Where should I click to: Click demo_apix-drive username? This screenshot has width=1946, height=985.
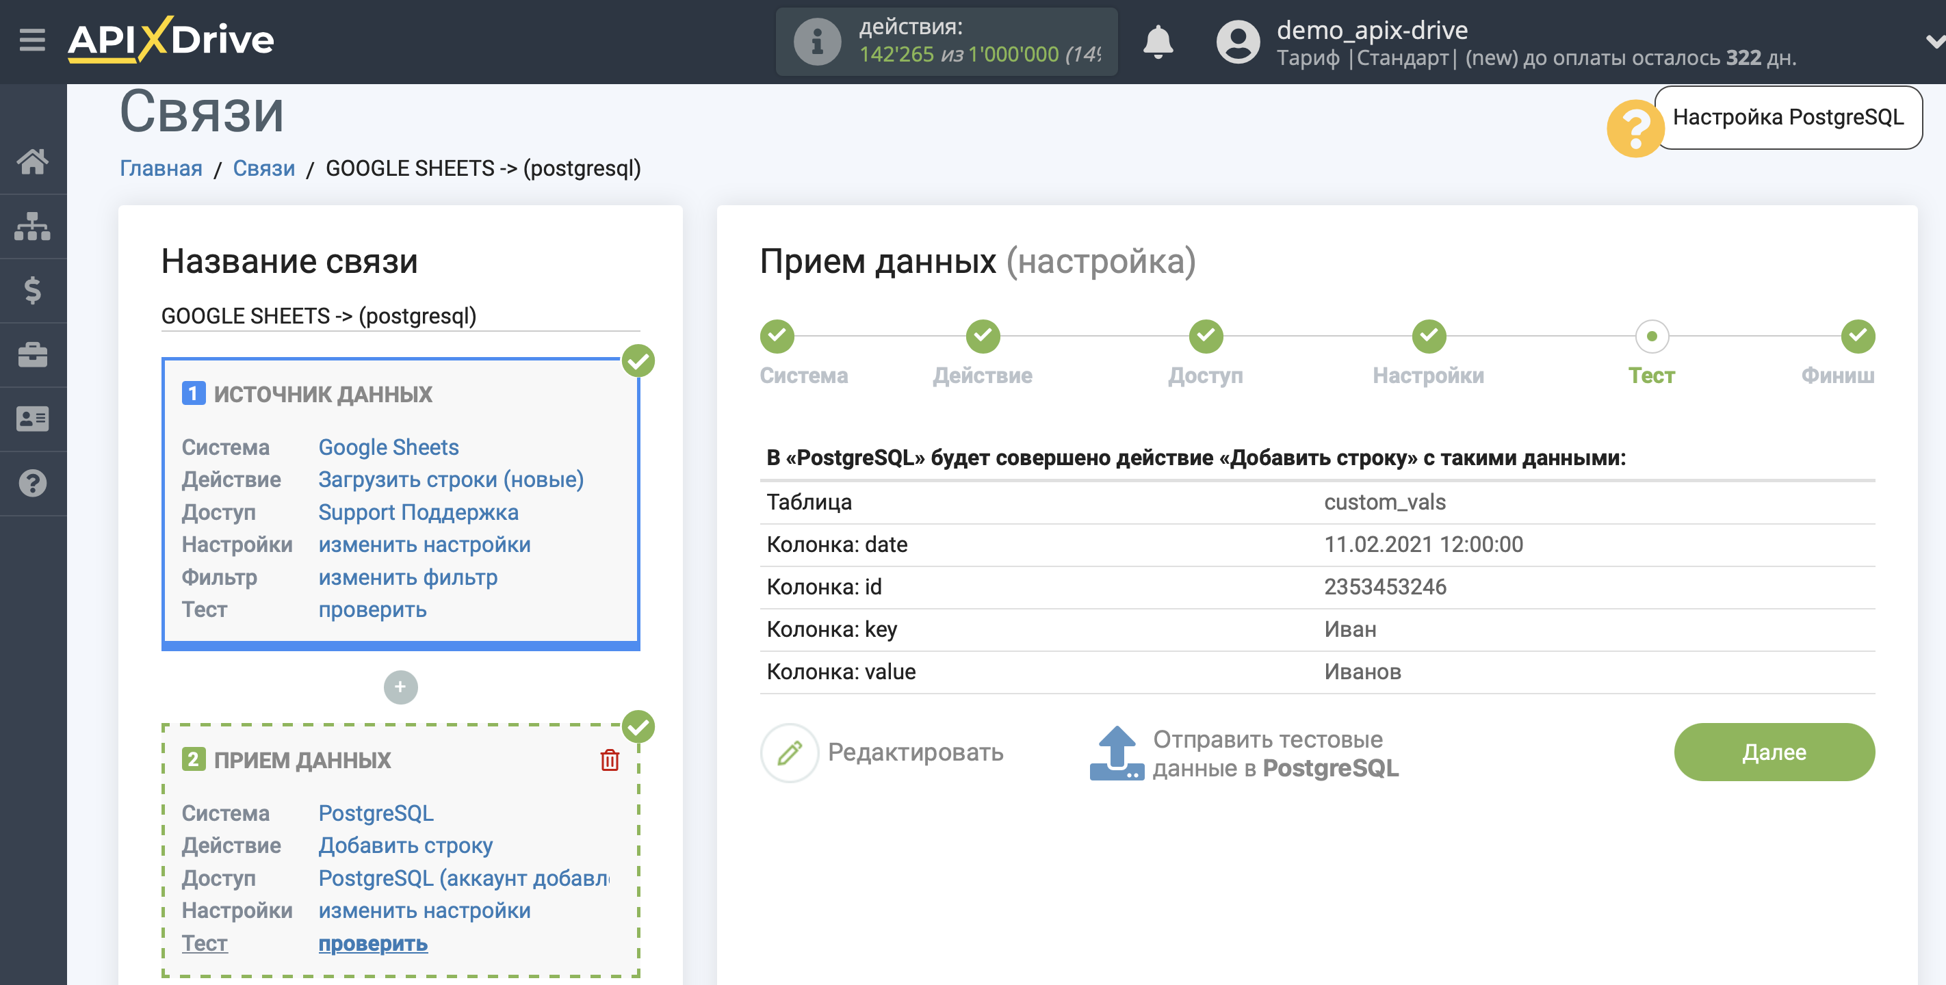[1372, 30]
